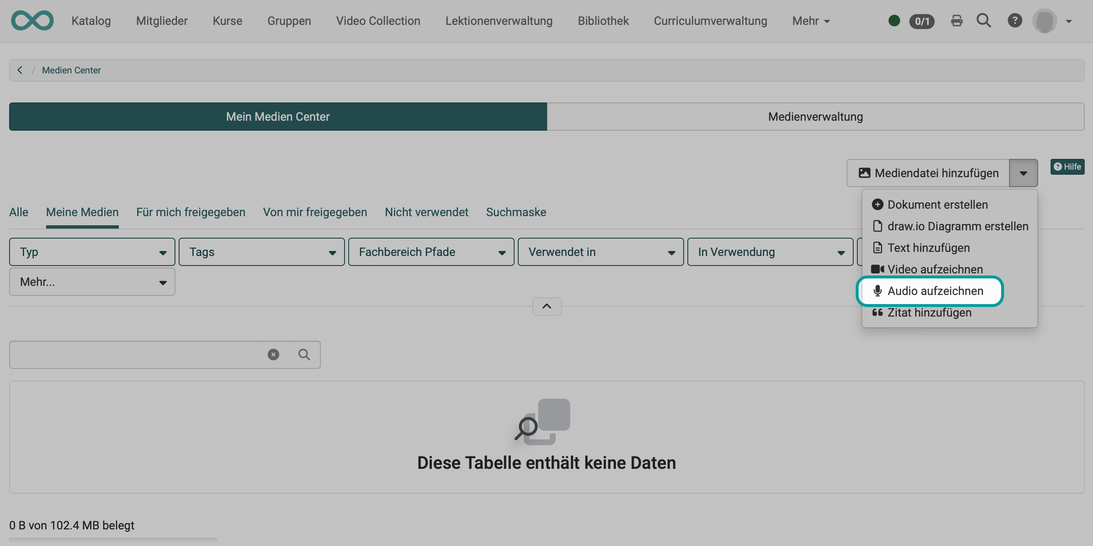Click the green status indicator dot
Screen dimensions: 1093x546
pyautogui.click(x=894, y=20)
